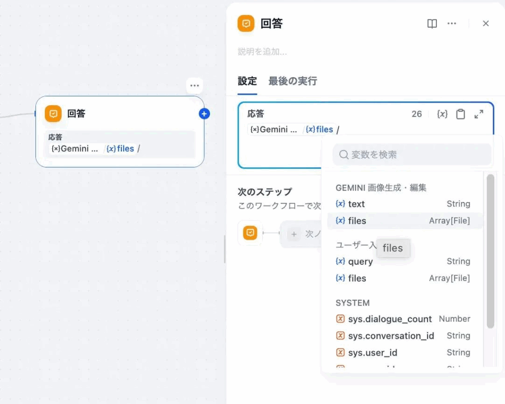Close the 回答 settings panel
Image resolution: width=505 pixels, height=404 pixels.
click(486, 24)
